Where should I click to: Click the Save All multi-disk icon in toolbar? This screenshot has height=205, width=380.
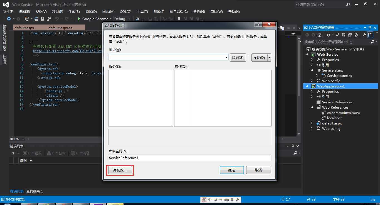(49, 19)
